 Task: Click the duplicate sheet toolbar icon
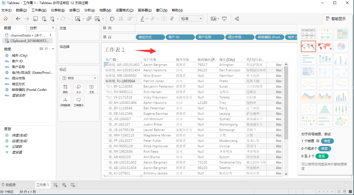point(89,19)
